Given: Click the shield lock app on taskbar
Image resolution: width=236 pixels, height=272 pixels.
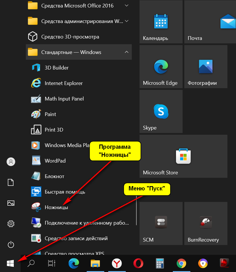Looking at the screenshot, I should click(x=203, y=263).
